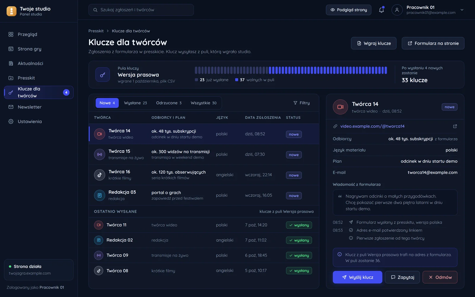Switch to the Odrzucone tab
This screenshot has height=297, width=475.
click(169, 103)
